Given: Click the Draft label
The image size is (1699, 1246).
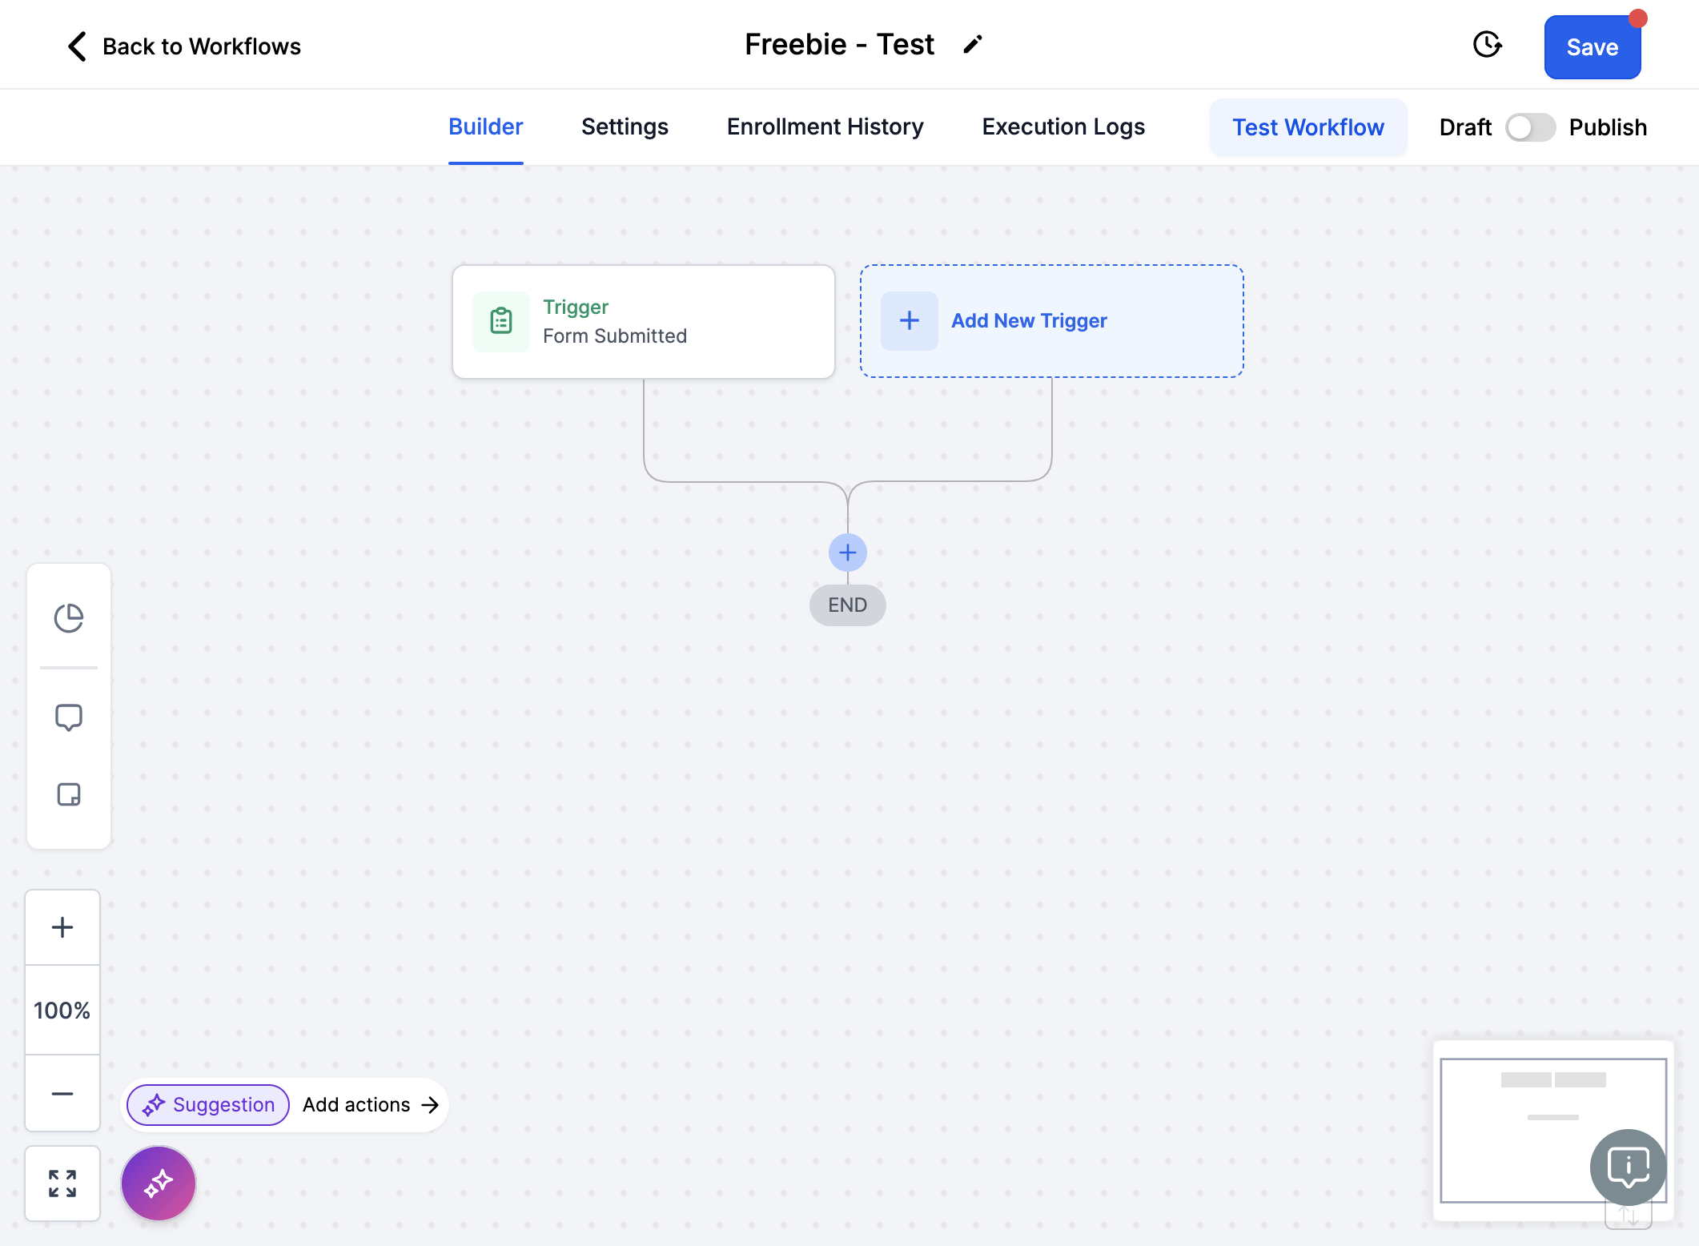Looking at the screenshot, I should [x=1465, y=127].
